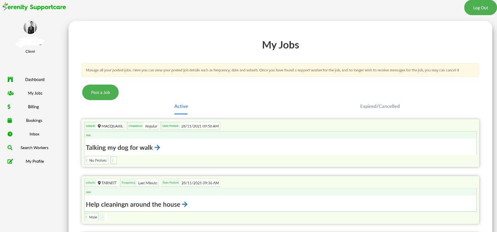Click the Bookings calendar icon
This screenshot has height=232, width=497.
10,120
